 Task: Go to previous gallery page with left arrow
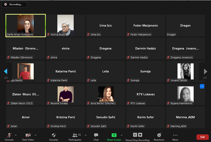(6, 72)
